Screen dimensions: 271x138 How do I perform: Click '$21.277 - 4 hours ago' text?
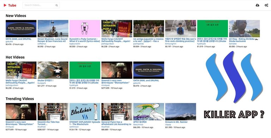(47, 86)
